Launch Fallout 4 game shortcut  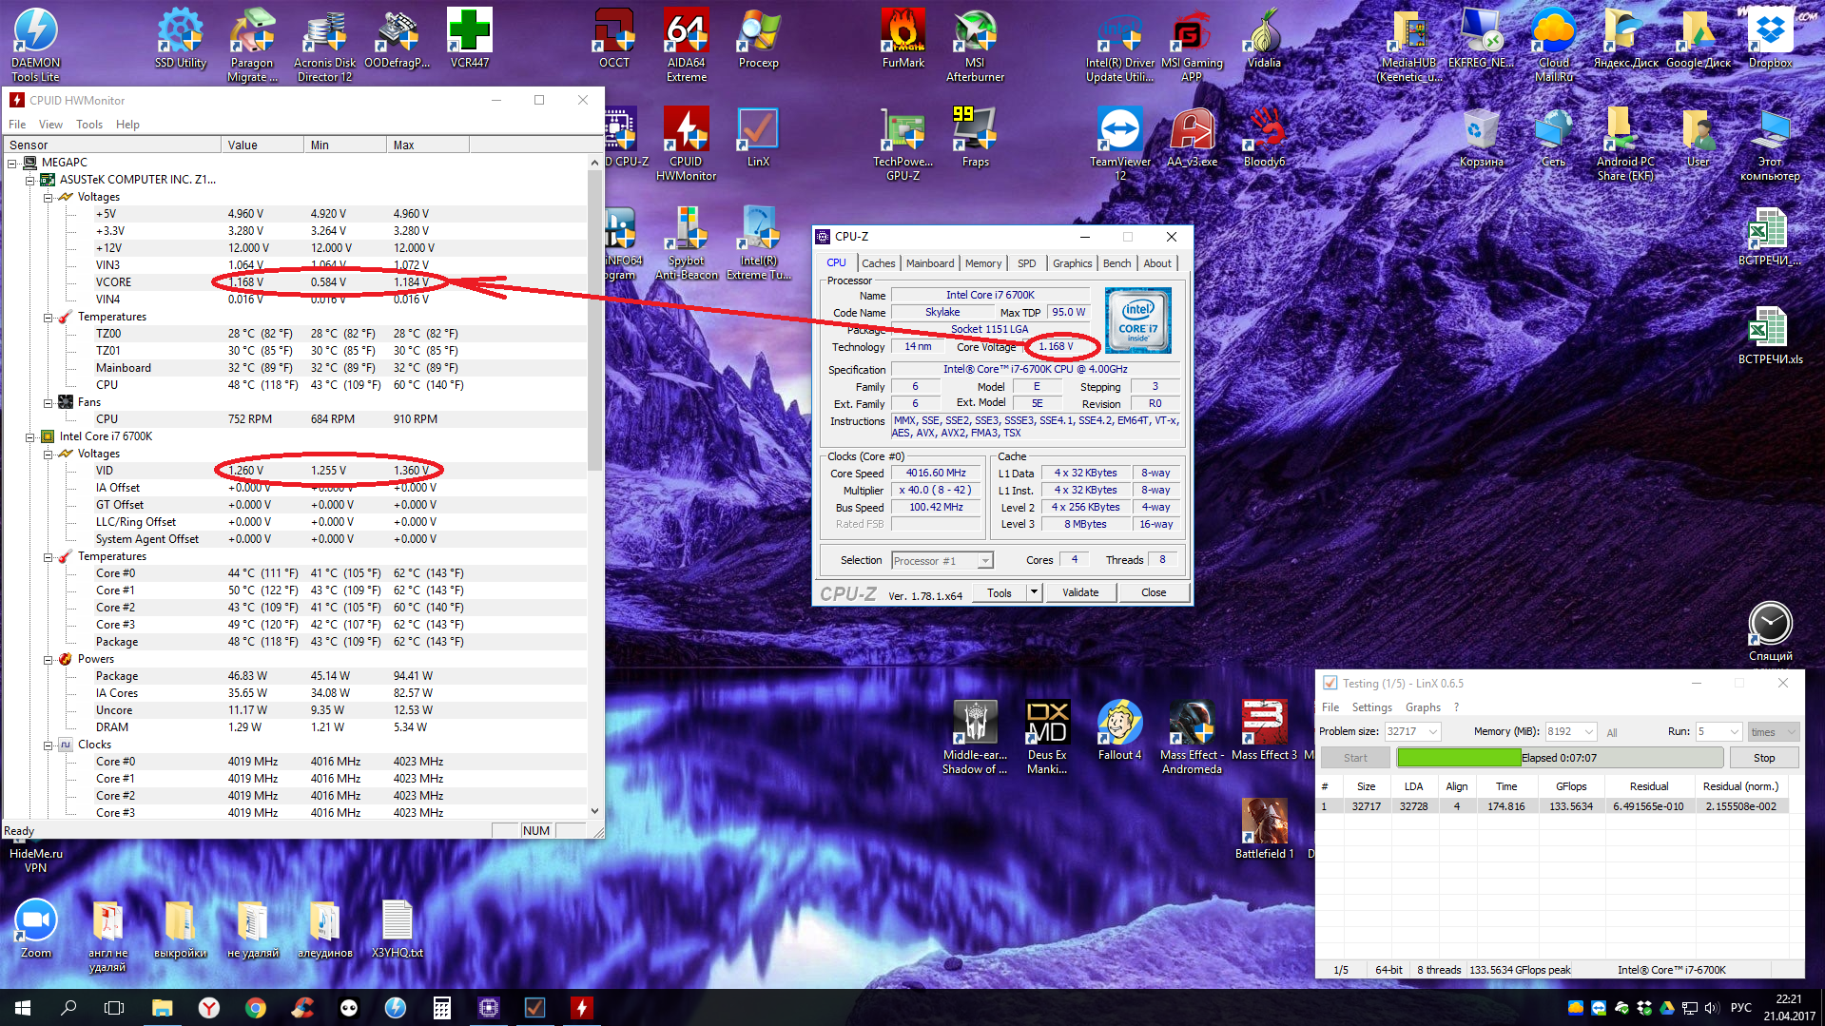pyautogui.click(x=1120, y=730)
